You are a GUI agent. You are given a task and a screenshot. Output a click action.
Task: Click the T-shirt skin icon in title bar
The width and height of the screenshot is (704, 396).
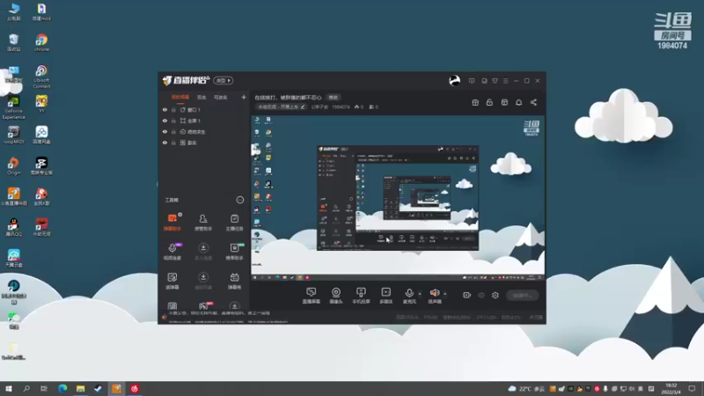pos(495,81)
